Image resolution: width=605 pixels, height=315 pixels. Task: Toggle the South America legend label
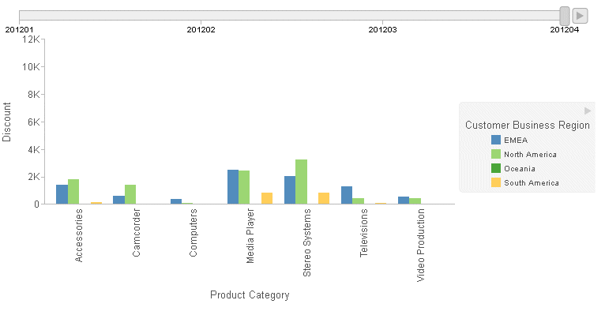532,183
